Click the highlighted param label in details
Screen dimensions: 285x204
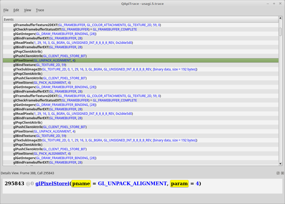coord(179,184)
